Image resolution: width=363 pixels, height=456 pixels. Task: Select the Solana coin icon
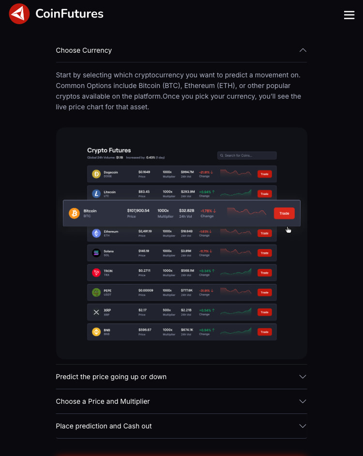[x=95, y=252]
